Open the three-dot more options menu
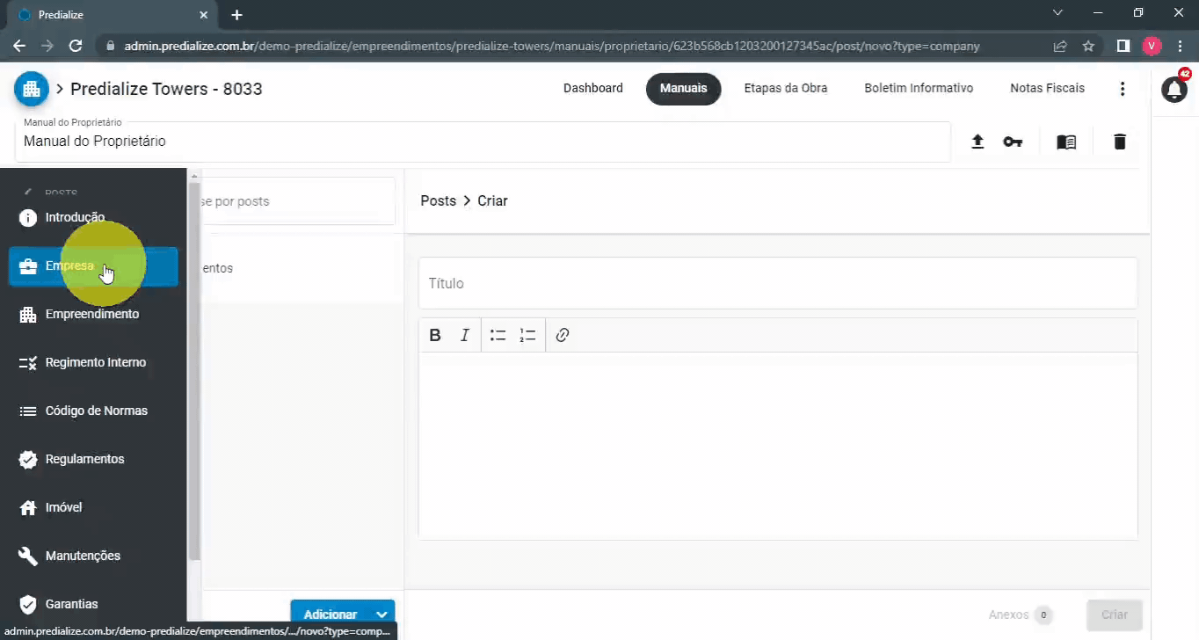The height and width of the screenshot is (640, 1199). coord(1122,89)
